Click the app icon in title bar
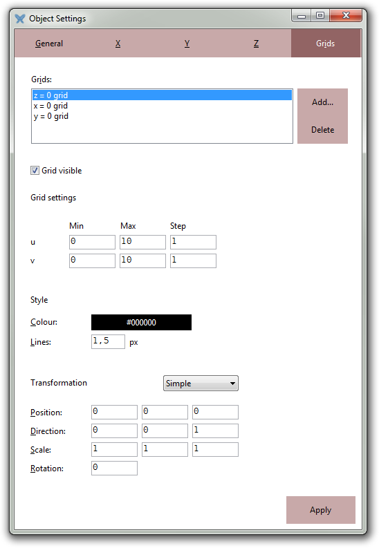The image size is (379, 548). [20, 19]
